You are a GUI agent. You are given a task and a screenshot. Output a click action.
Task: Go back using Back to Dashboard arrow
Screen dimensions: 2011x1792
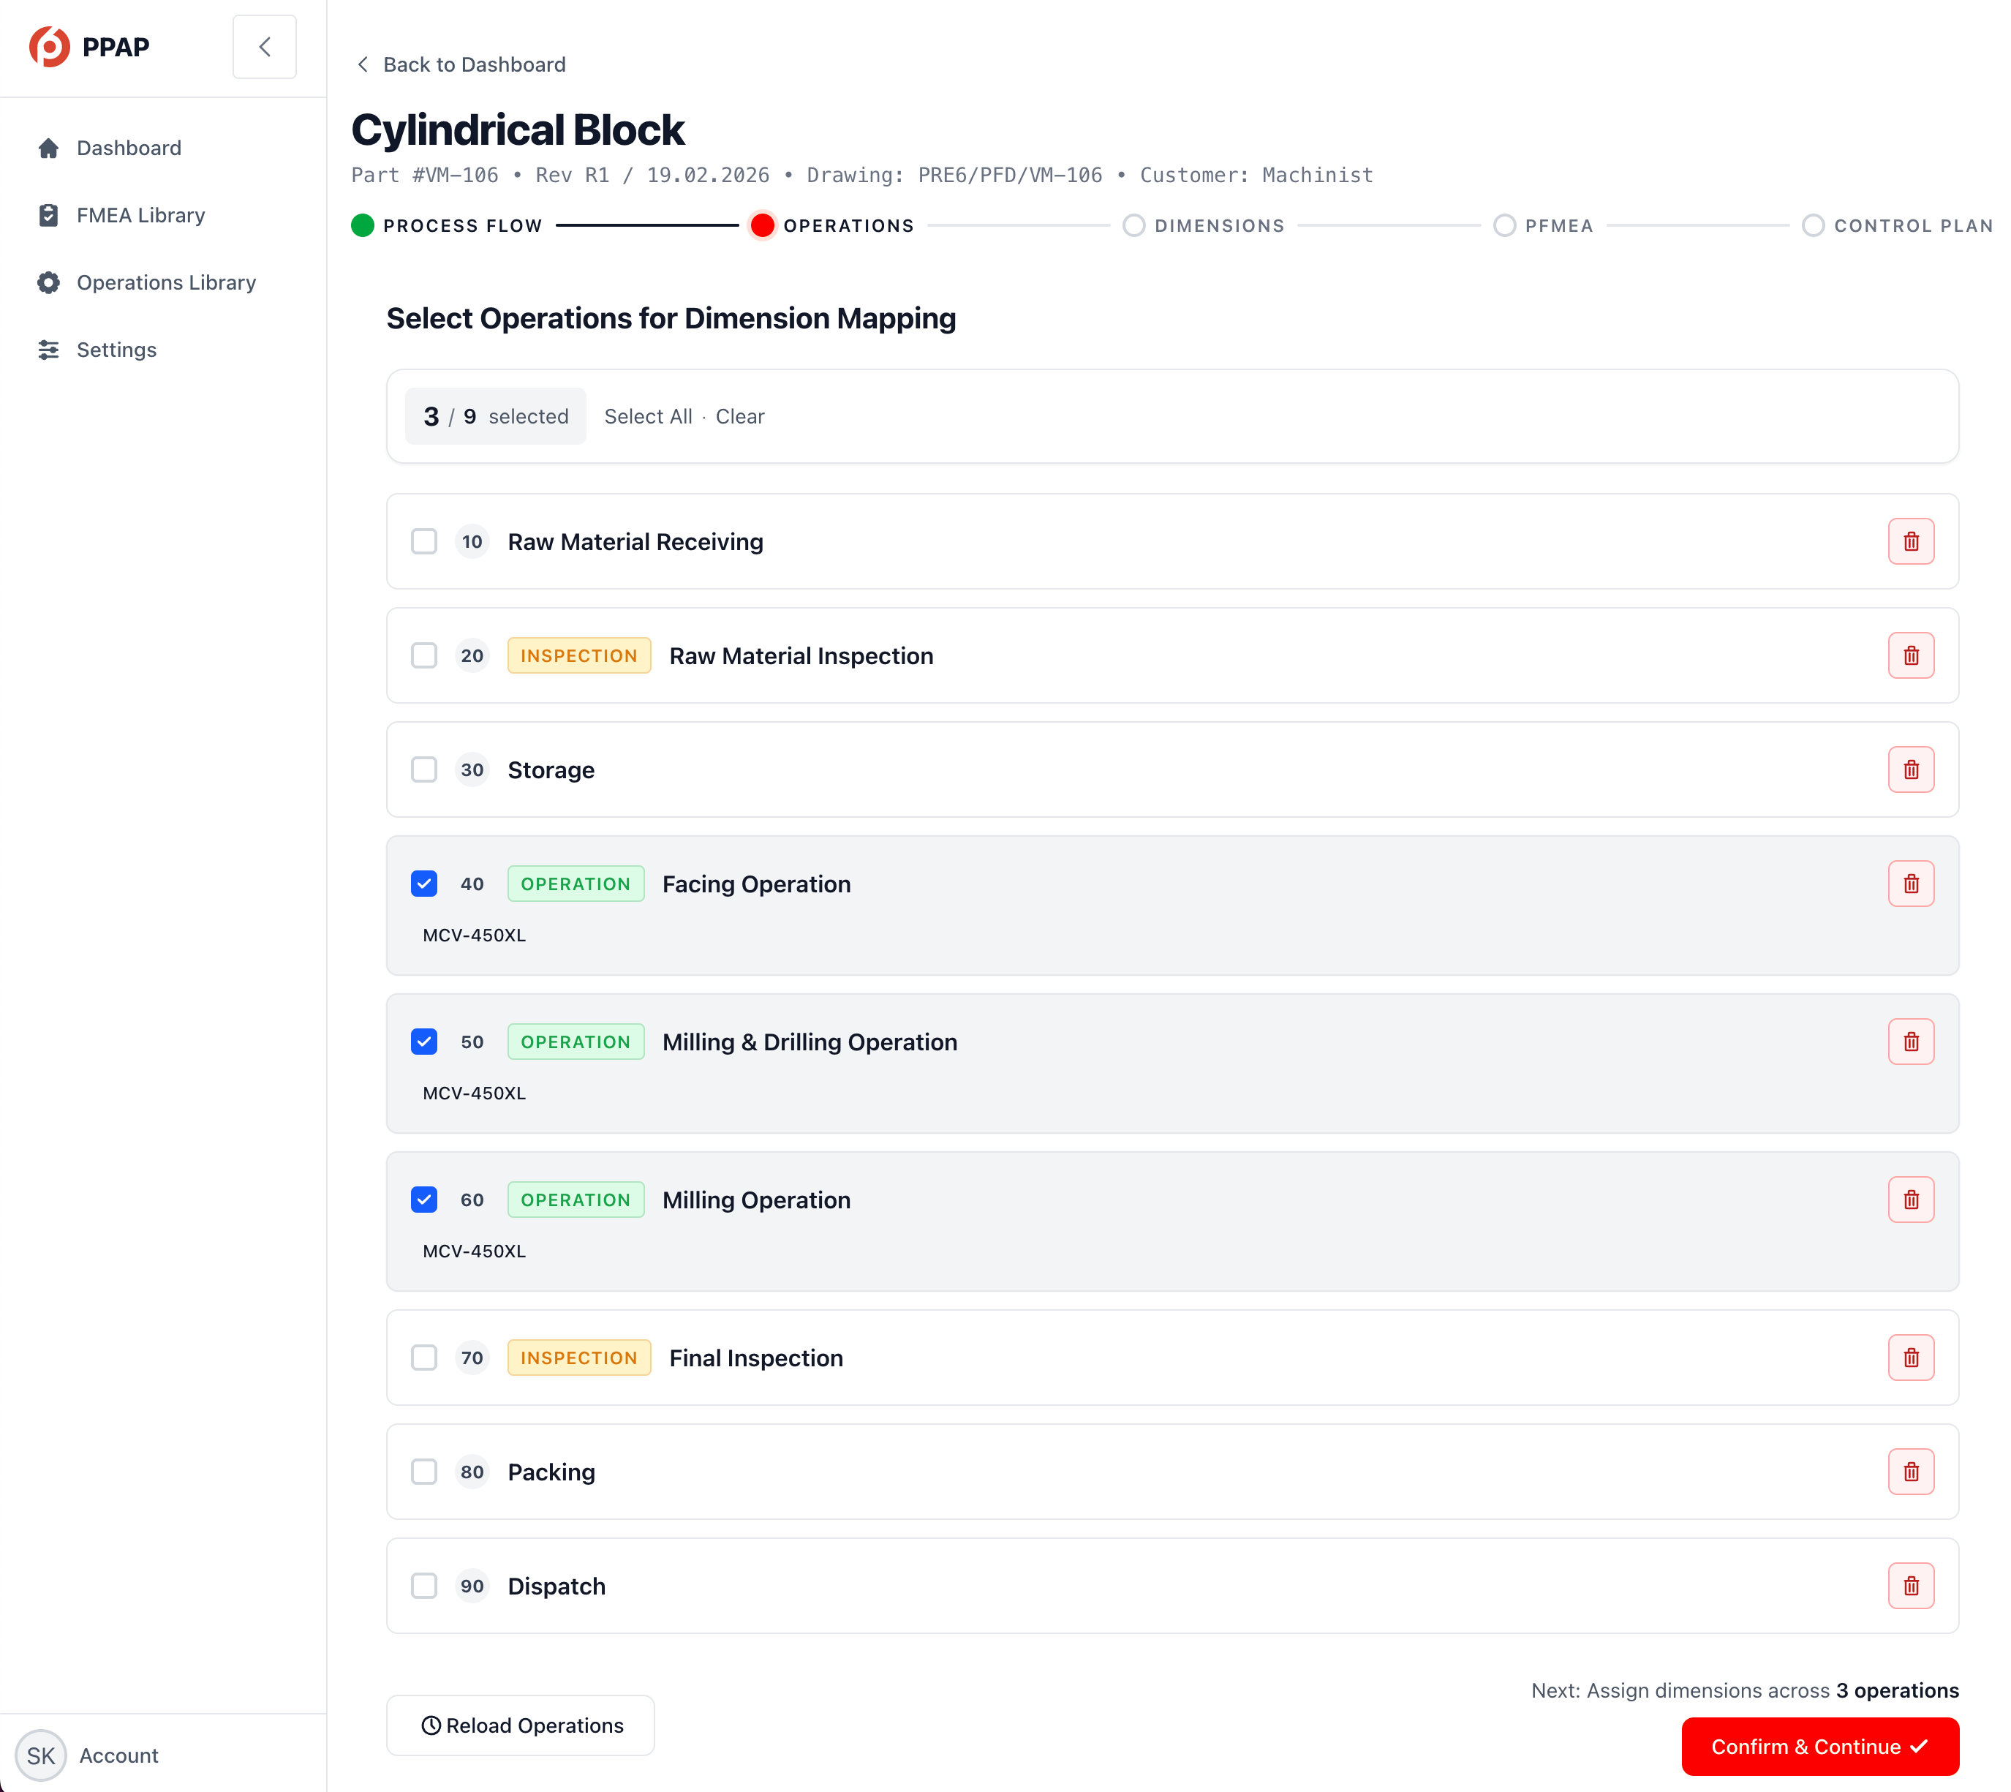click(x=363, y=65)
